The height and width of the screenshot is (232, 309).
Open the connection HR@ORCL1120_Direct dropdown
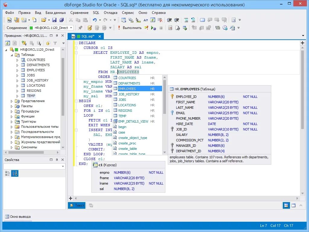pos(71,28)
